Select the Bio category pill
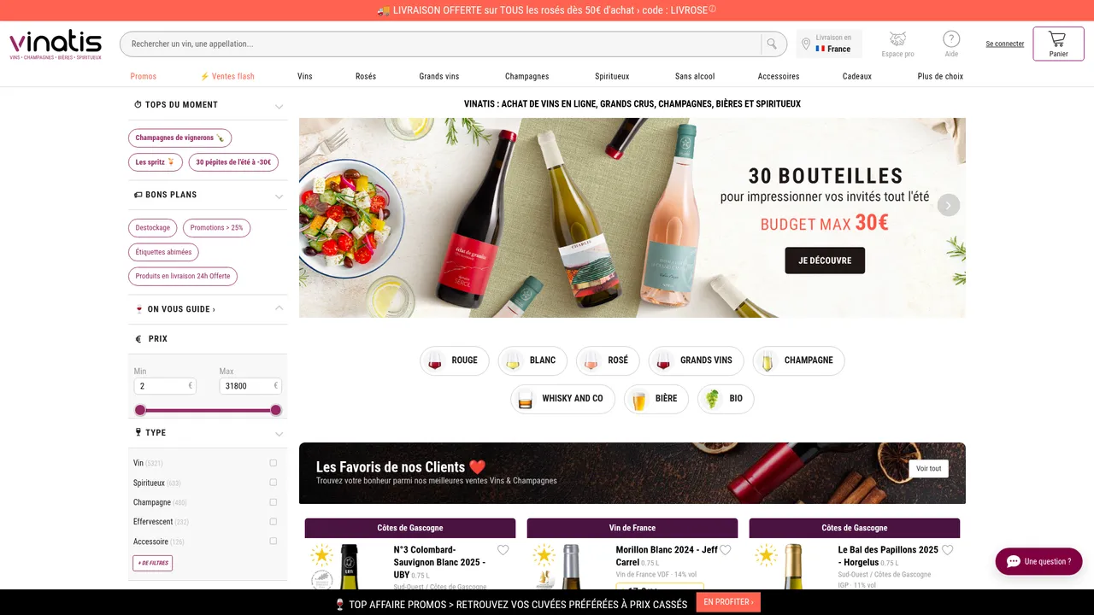The height and width of the screenshot is (615, 1094). point(726,399)
